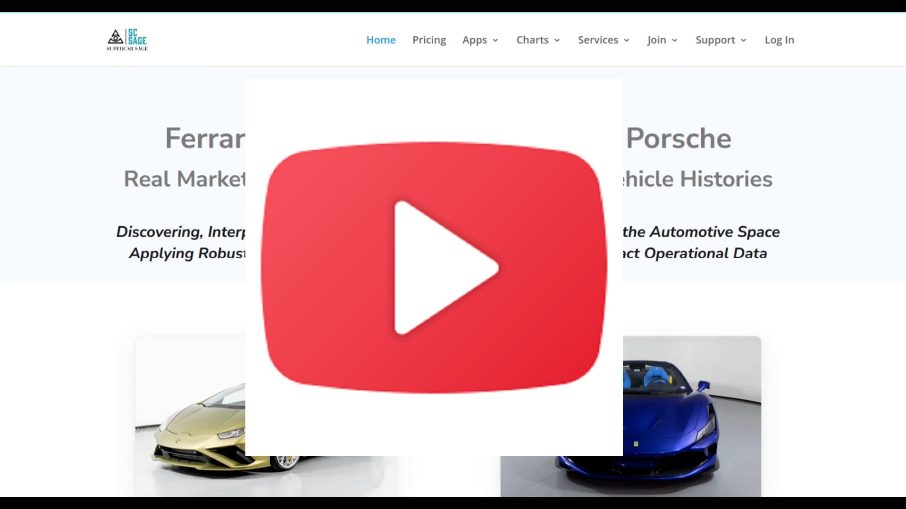Open the Home page link

pos(381,40)
